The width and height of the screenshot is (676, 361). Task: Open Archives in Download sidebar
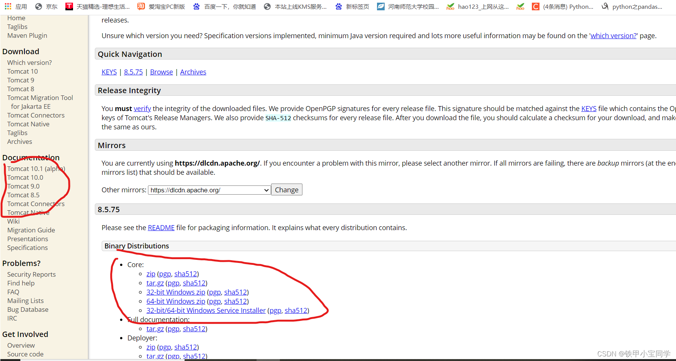coord(20,142)
